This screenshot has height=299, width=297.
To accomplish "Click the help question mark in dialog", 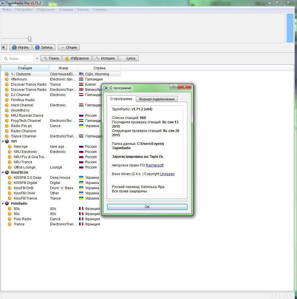I will pos(174,87).
